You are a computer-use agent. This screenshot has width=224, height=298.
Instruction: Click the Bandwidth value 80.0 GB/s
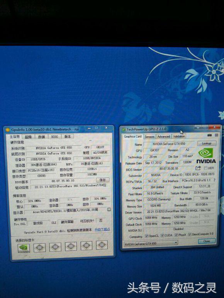[x=201, y=204]
